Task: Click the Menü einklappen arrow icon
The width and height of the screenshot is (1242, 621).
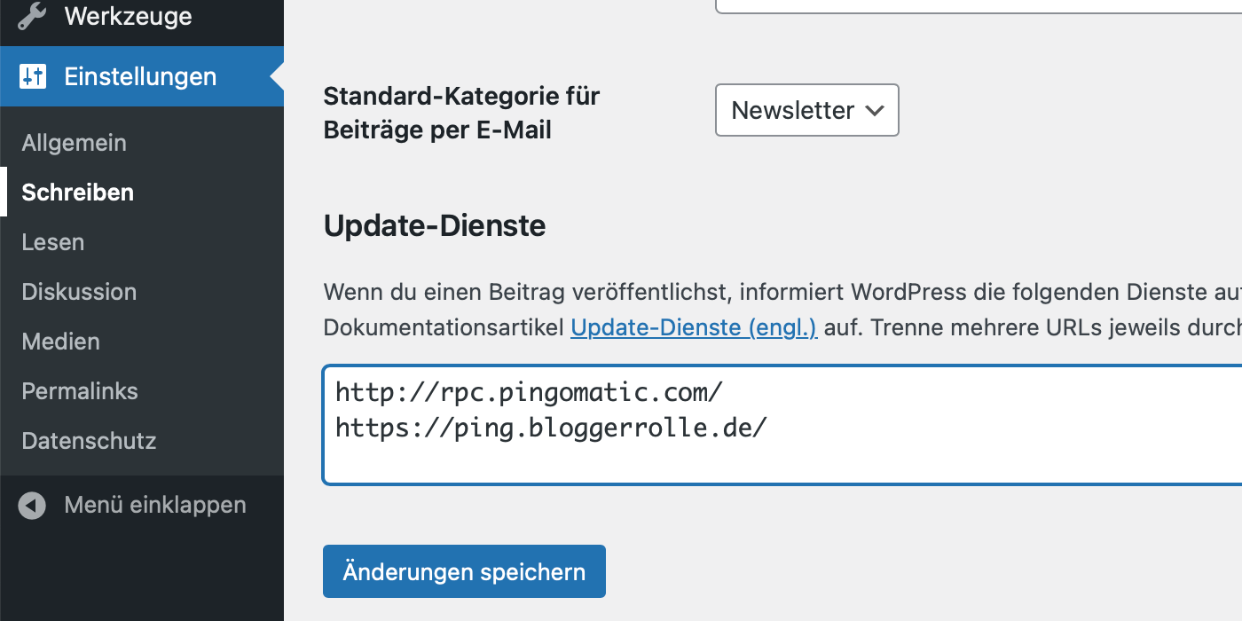Action: [x=32, y=506]
